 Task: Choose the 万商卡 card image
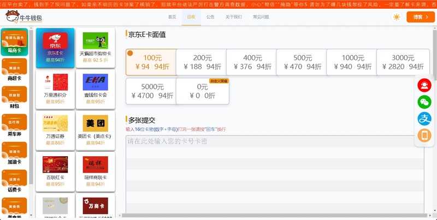(x=95, y=206)
